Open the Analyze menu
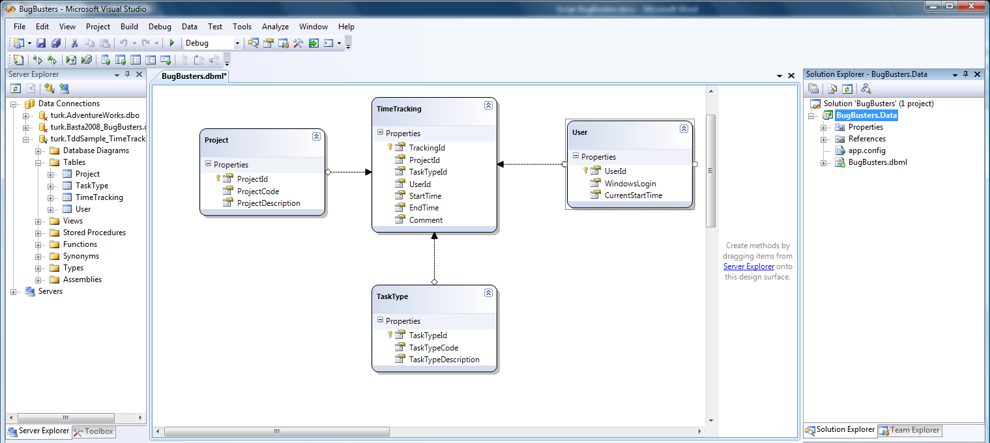The width and height of the screenshot is (990, 443). tap(275, 27)
